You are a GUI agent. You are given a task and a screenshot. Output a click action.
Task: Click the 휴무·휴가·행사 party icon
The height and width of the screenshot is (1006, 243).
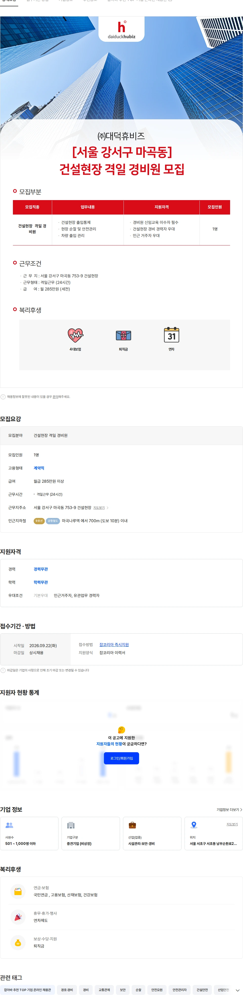pos(18,917)
